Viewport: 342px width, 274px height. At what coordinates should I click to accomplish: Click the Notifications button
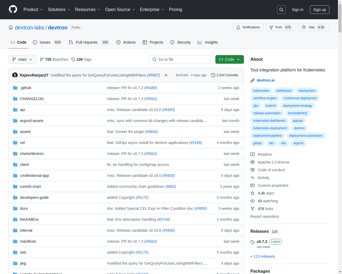248,27
